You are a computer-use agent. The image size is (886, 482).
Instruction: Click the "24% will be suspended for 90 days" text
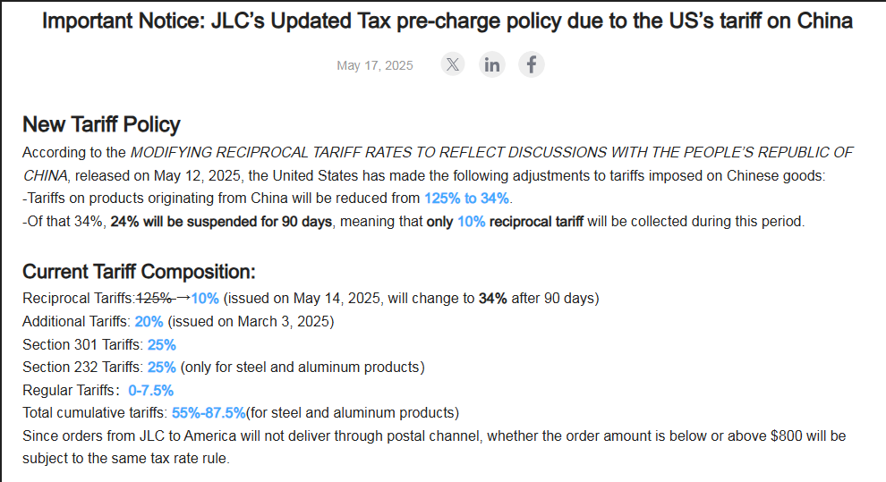pos(221,222)
